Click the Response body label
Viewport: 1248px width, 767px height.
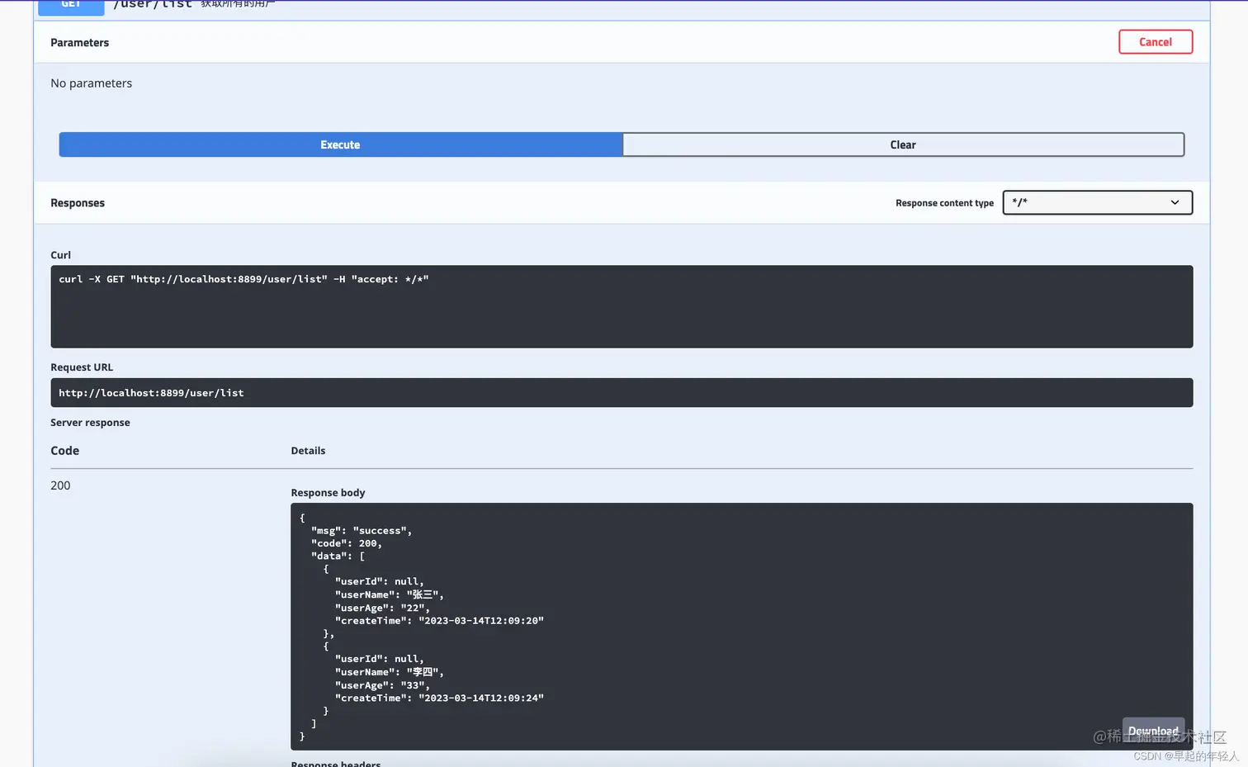coord(328,493)
